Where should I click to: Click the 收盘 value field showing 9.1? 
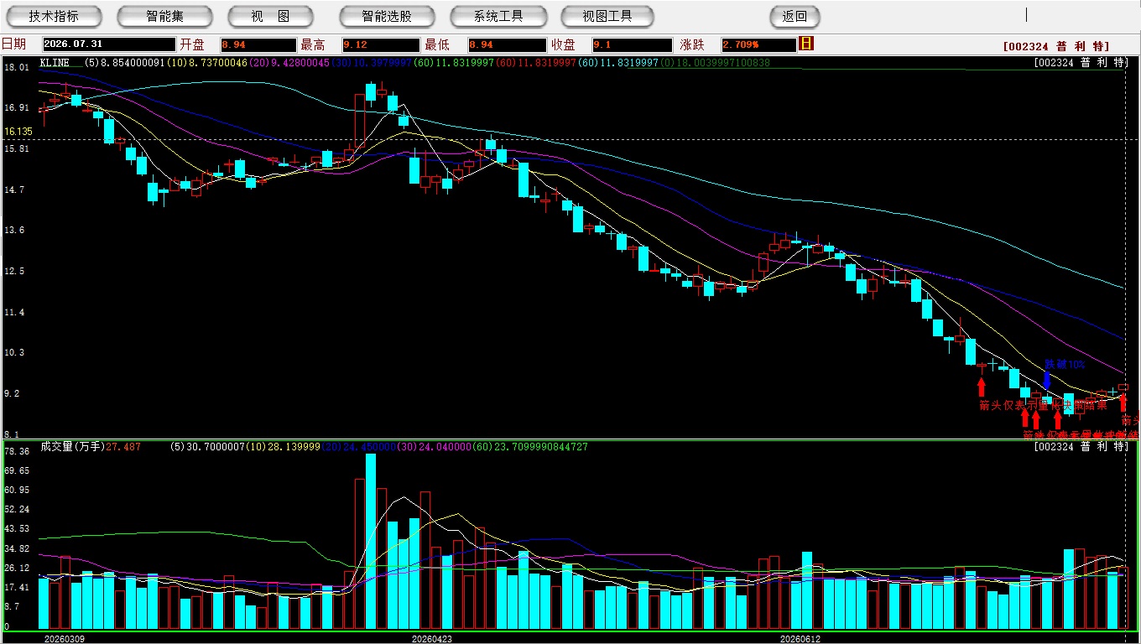[x=632, y=44]
